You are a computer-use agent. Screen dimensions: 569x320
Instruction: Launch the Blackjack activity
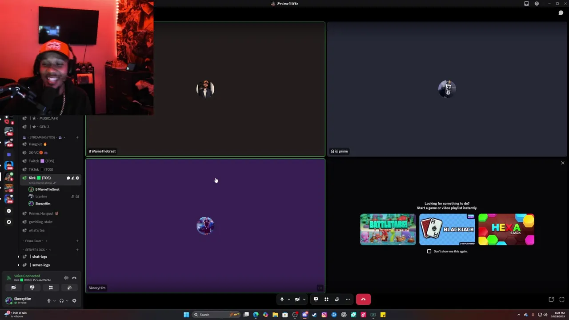pyautogui.click(x=447, y=229)
